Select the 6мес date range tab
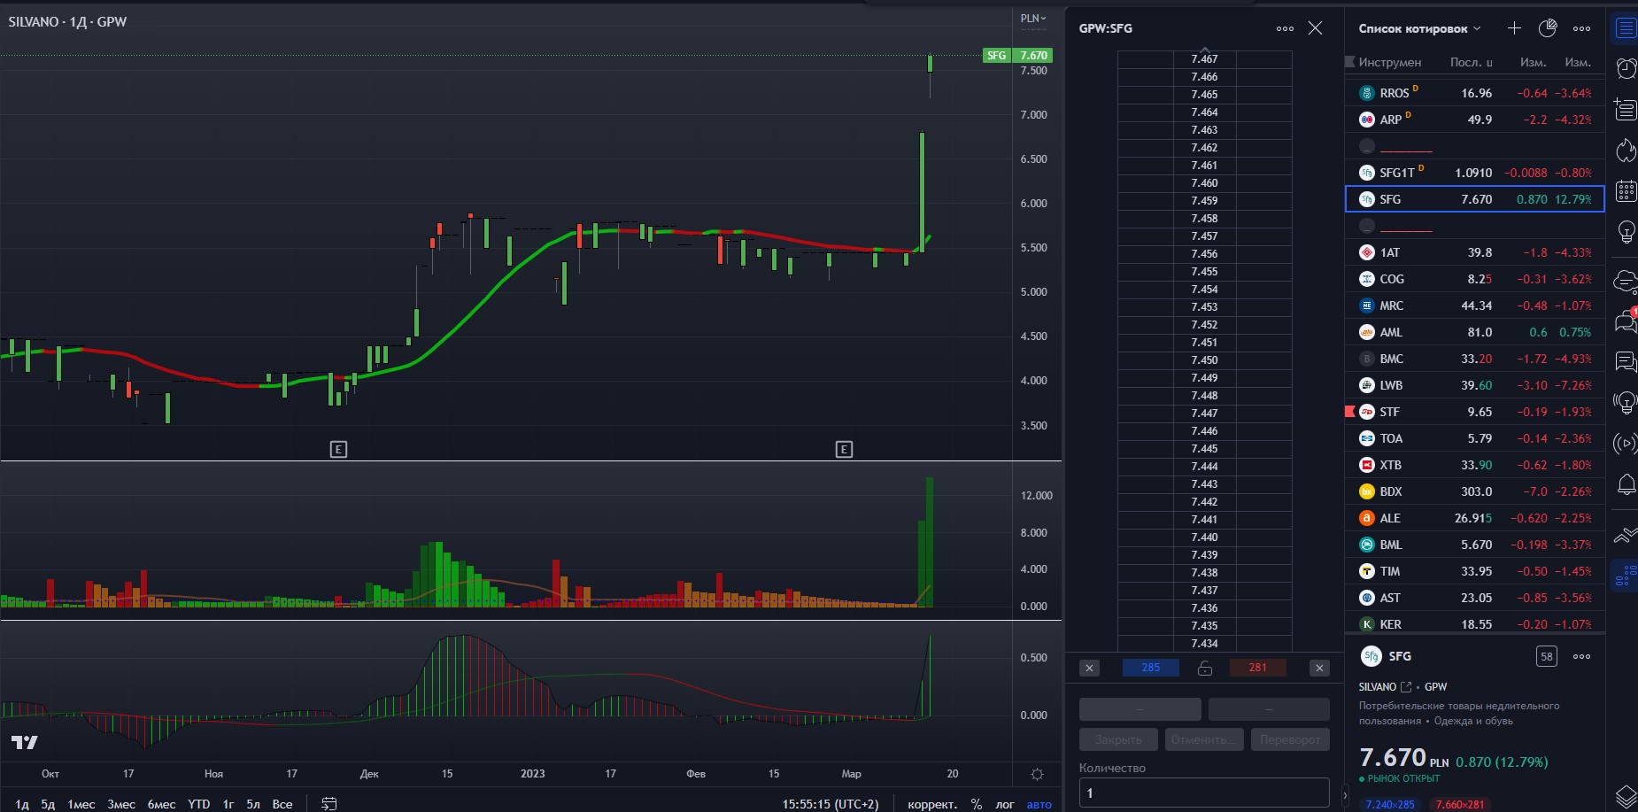1638x812 pixels. tap(161, 804)
